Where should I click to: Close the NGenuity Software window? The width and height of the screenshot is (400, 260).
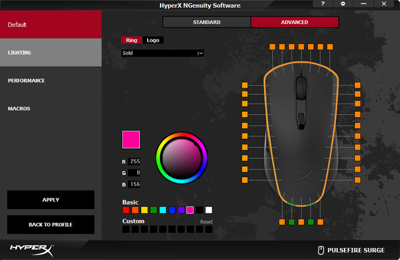384,4
